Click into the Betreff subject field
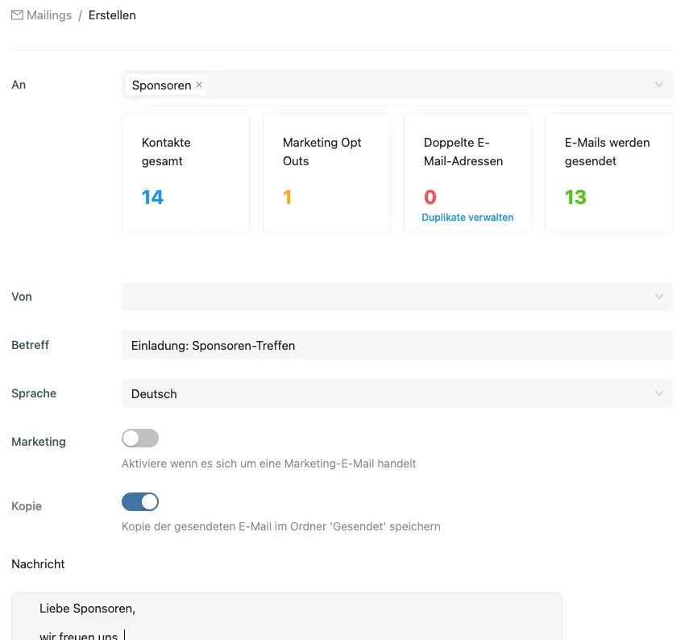 pyautogui.click(x=396, y=346)
